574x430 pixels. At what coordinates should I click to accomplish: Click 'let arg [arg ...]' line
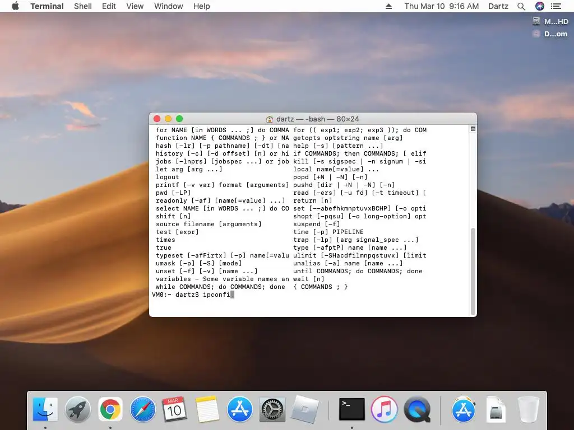point(189,169)
